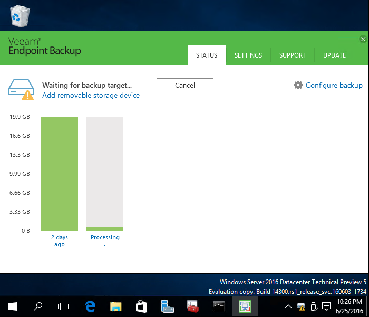The image size is (369, 317).
Task: Open the UPDATE tab
Action: coord(334,55)
